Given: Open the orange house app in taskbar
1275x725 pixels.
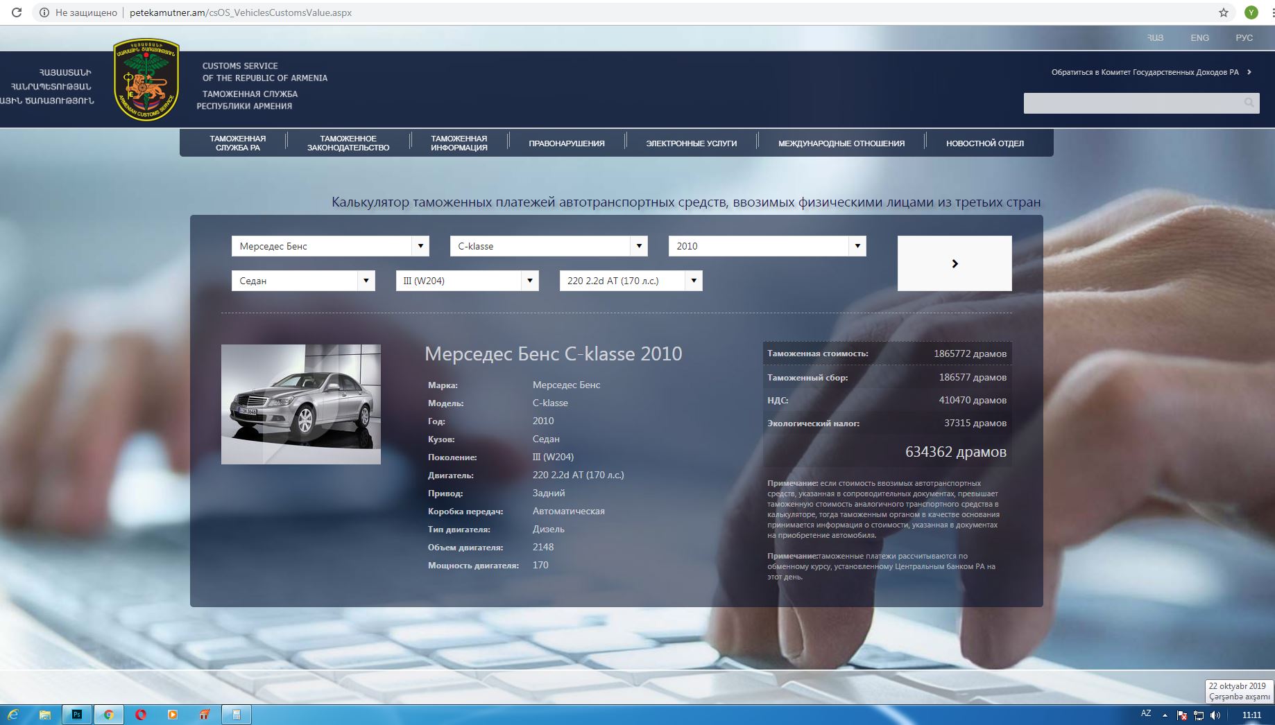Looking at the screenshot, I should coord(205,715).
